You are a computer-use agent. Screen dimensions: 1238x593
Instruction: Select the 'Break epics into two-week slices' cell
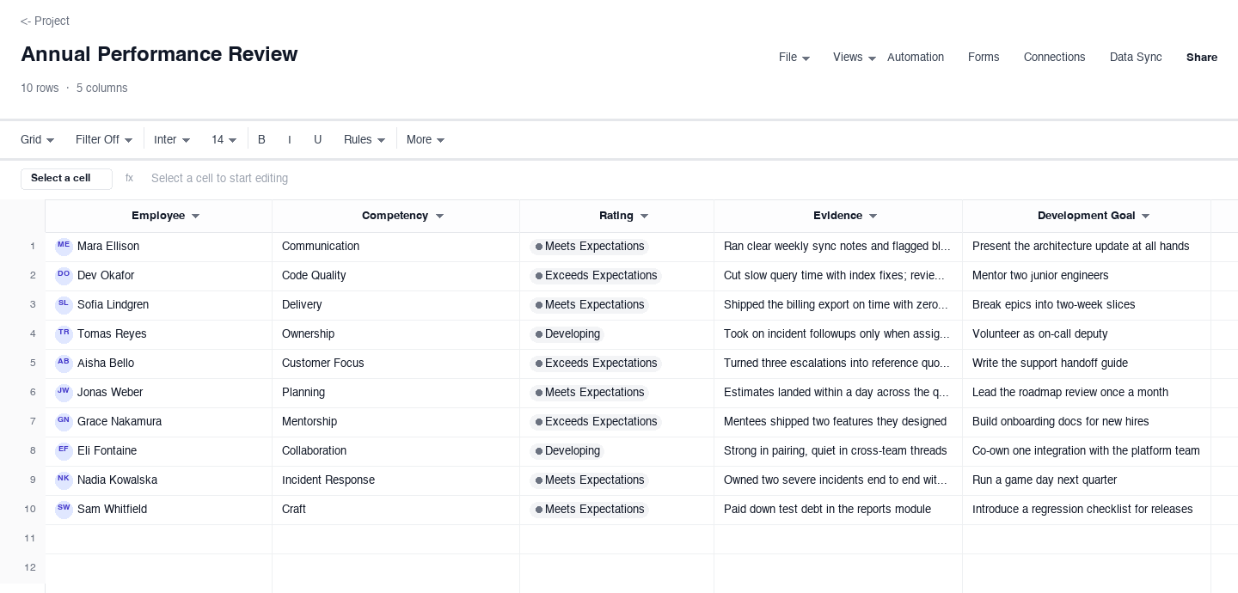tap(1087, 305)
